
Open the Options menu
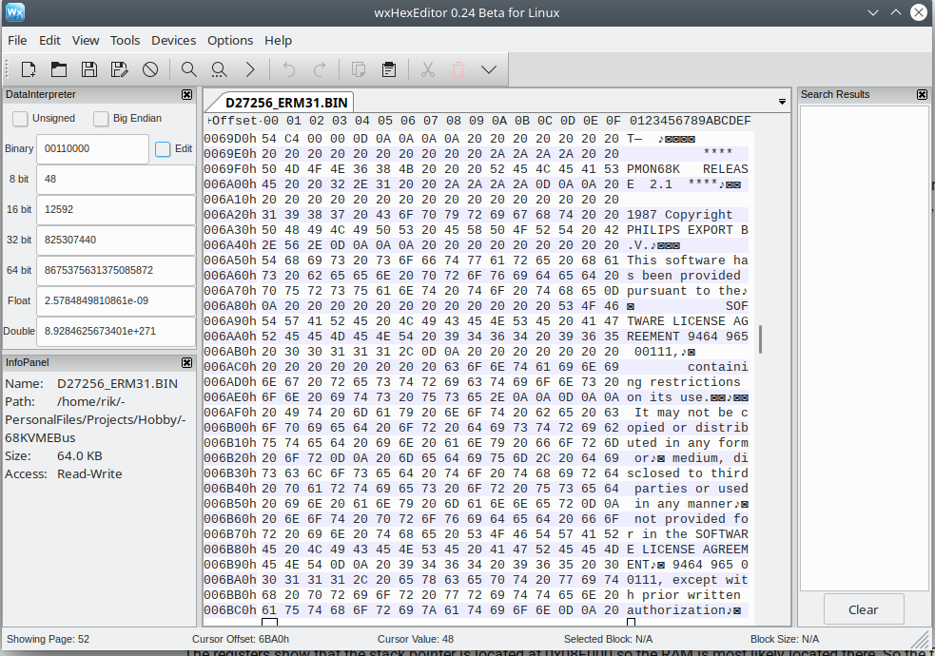[x=230, y=41]
